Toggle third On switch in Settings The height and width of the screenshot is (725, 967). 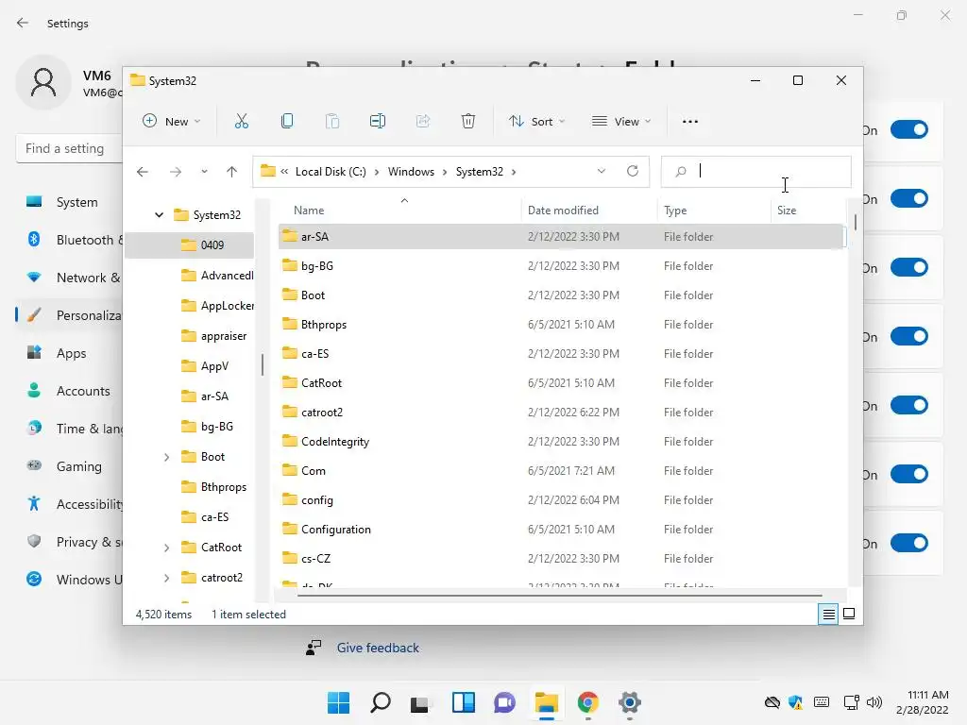(909, 267)
